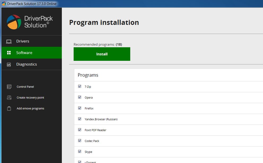Click the green Install button
Image resolution: width=263 pixels, height=163 pixels.
click(x=102, y=54)
